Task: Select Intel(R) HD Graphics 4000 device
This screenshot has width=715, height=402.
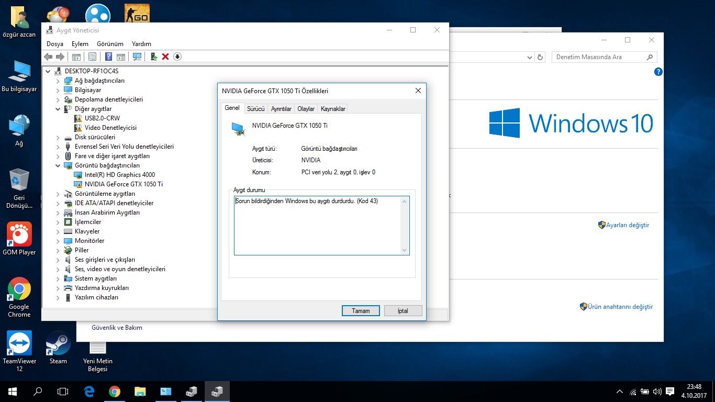Action: 119,175
